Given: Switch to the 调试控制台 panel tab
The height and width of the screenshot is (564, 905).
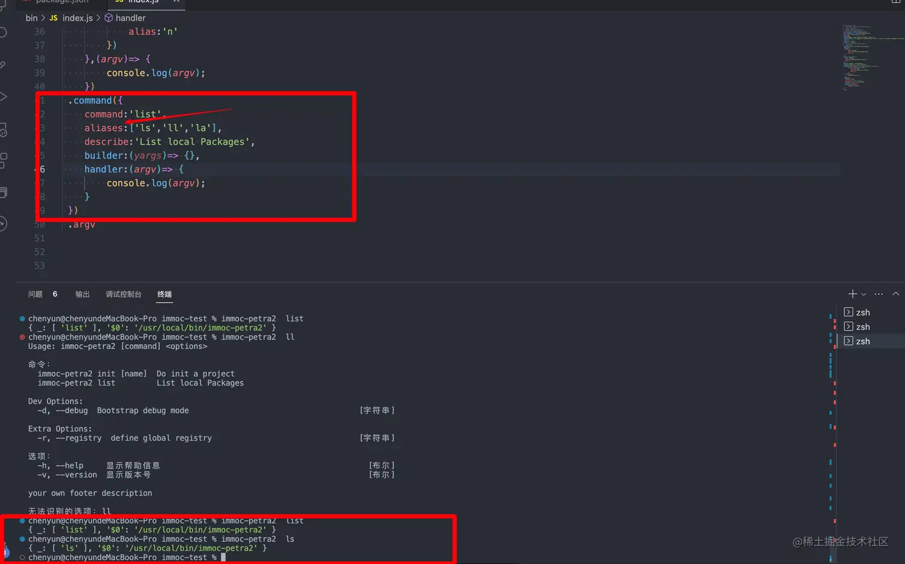Looking at the screenshot, I should (x=123, y=294).
